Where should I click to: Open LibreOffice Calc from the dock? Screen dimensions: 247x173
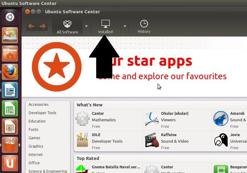[x=10, y=109]
